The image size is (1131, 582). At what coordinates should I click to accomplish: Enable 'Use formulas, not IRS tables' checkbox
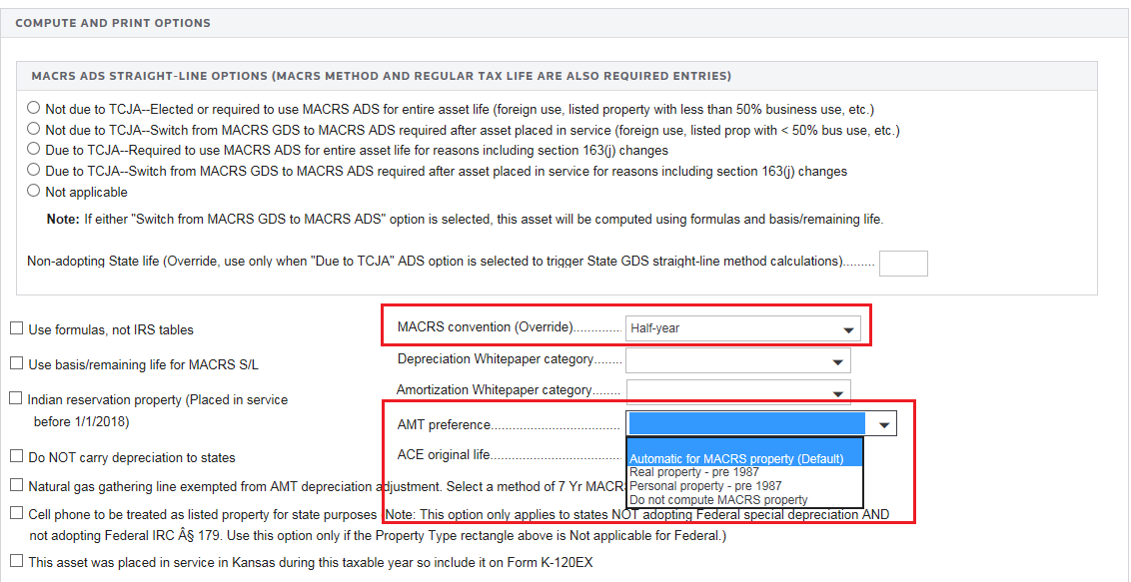click(16, 328)
